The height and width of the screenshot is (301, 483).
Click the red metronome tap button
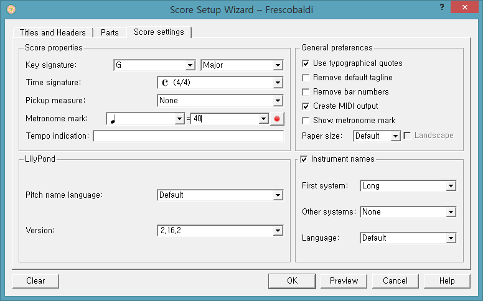(x=277, y=119)
